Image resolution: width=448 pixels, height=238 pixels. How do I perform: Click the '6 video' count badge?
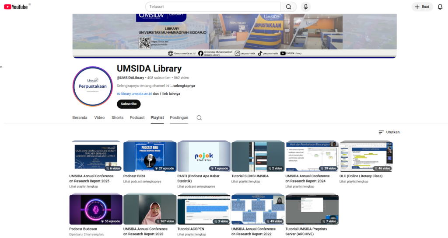pyautogui.click(x=113, y=169)
